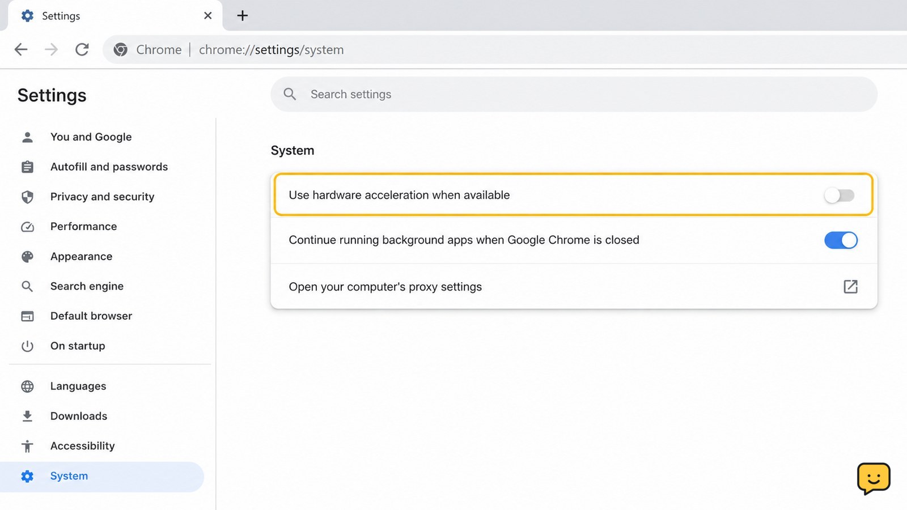Click 'Use hardware acceleration when available' label
This screenshot has height=510, width=907.
point(399,195)
